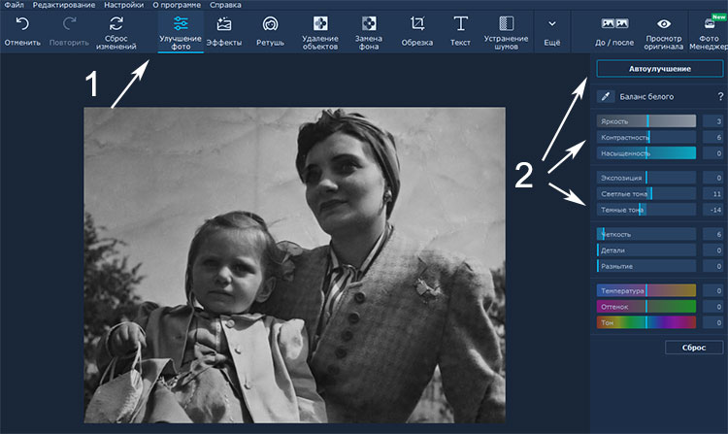Open Устранение шумов tool
Viewport: 728px width, 434px height.
click(x=506, y=32)
